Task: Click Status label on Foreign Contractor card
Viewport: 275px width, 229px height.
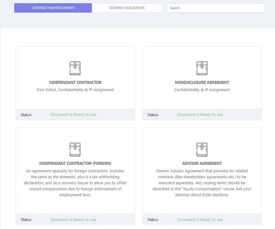Action: coord(26,220)
